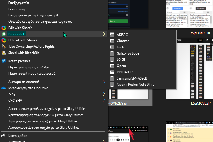Choose Ανασυγκροτείστε τα αρχεία με το Glary Utilities
Image resolution: width=213 pixels, height=142 pixels.
[x=53, y=128]
